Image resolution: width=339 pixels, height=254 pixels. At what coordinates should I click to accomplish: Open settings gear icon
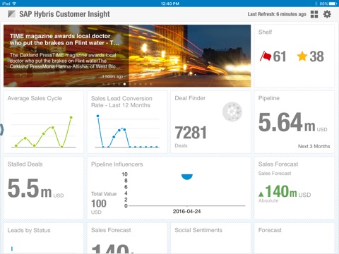327,14
